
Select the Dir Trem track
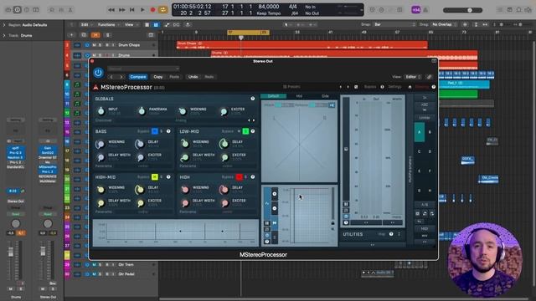click(126, 264)
